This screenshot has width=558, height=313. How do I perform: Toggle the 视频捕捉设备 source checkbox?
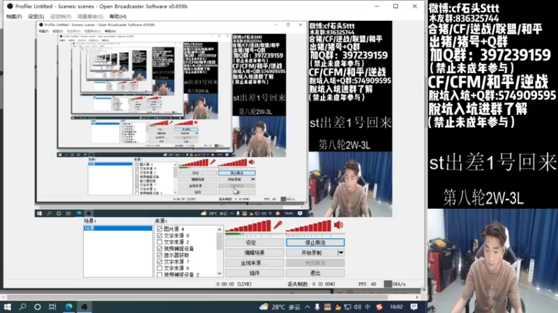click(160, 248)
